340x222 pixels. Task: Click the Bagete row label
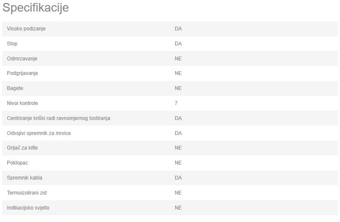15,88
